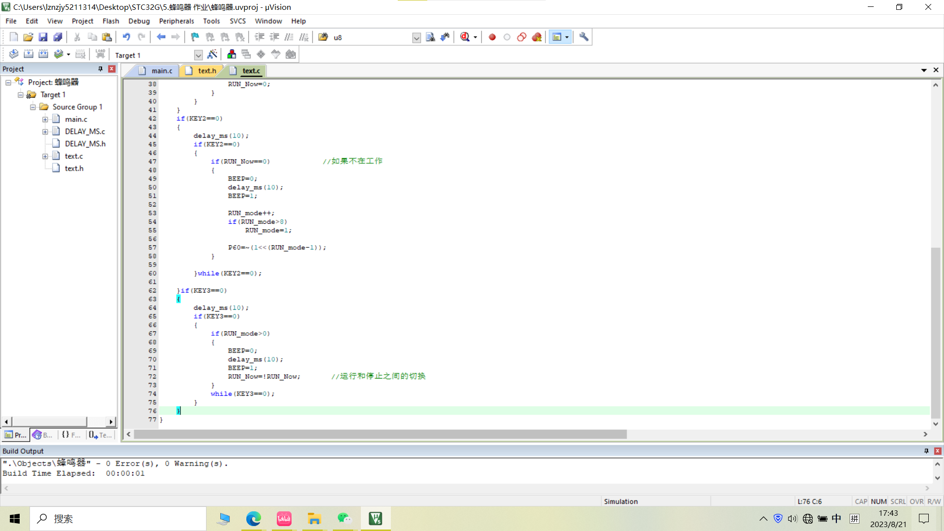Expand the Target 1 combo box
Screen dimensions: 944x531
tap(198, 55)
